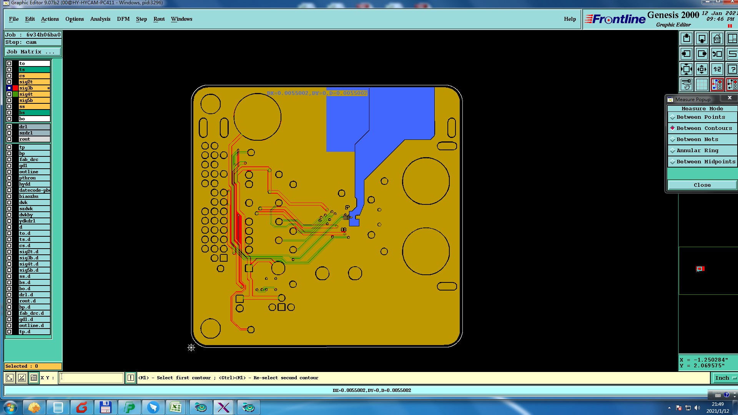Toggle checkbox for layer sig3b
This screenshot has width=738, height=415.
(9, 88)
